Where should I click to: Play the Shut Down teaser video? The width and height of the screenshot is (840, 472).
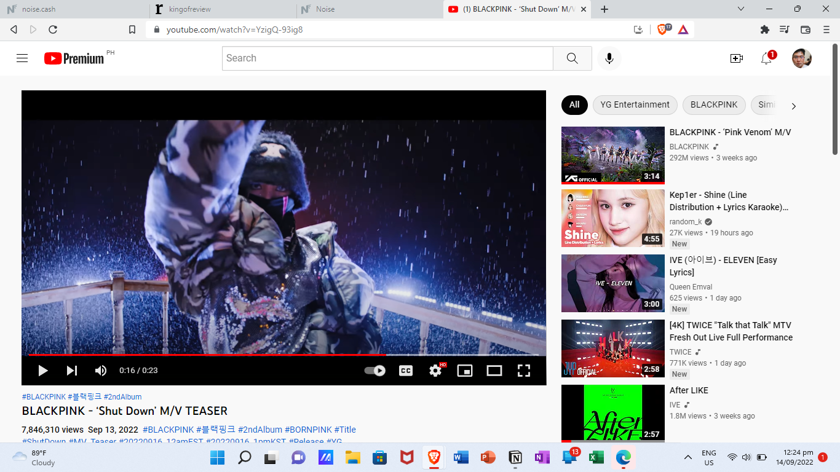(x=43, y=371)
